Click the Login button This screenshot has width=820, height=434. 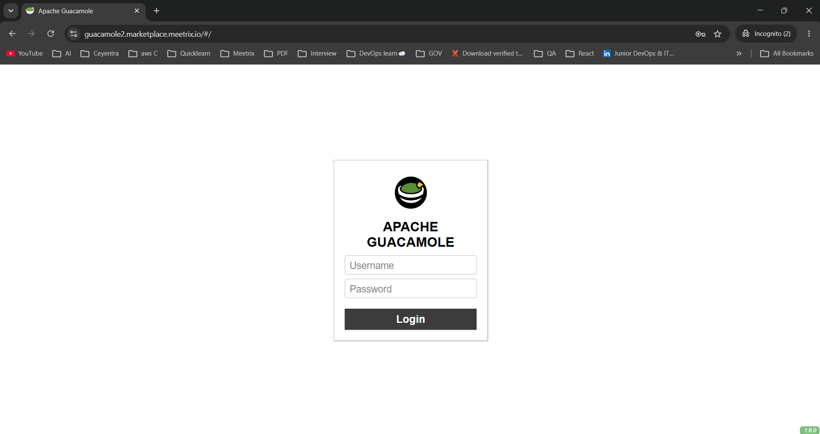click(411, 319)
